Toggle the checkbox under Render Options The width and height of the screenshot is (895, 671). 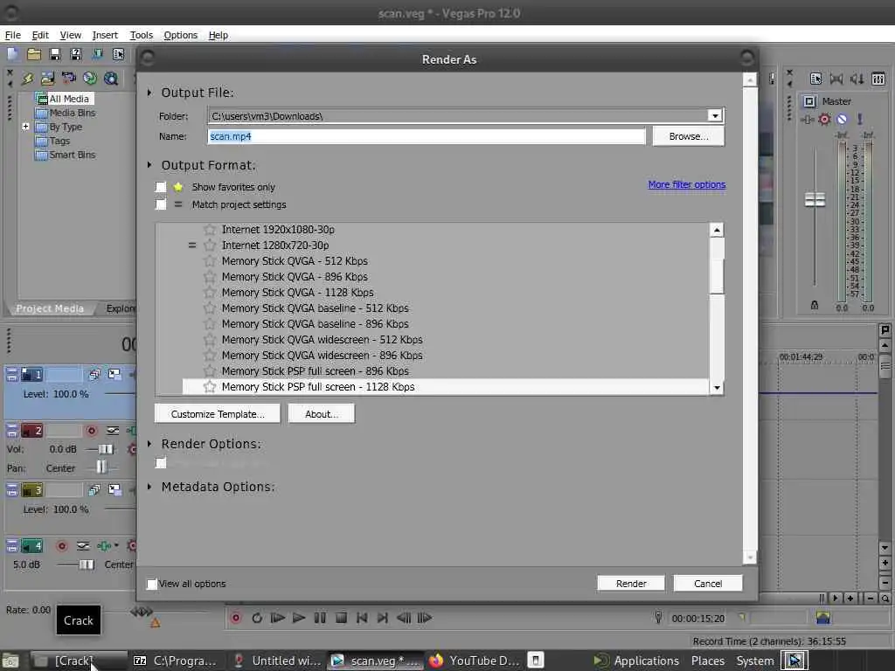coord(161,463)
